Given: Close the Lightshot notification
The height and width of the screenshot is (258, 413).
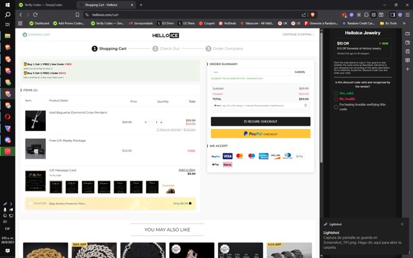Looking at the screenshot, I should click(402, 224).
